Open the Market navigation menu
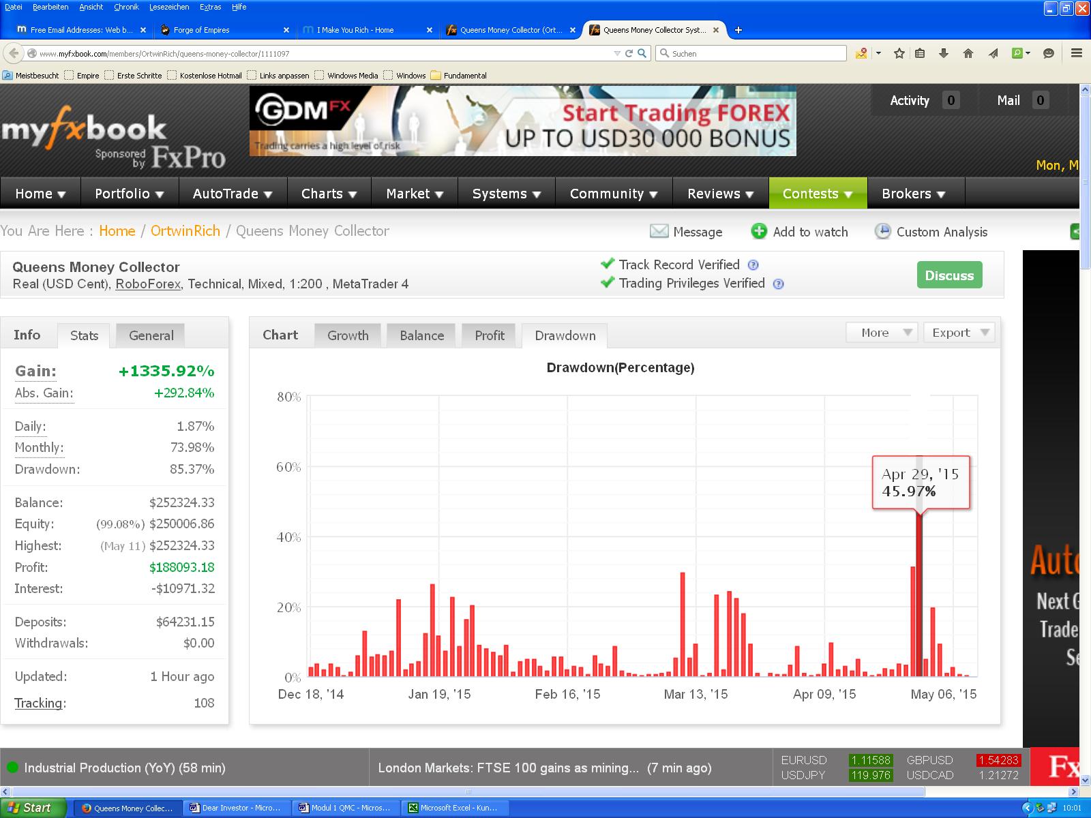This screenshot has width=1091, height=818. click(415, 194)
